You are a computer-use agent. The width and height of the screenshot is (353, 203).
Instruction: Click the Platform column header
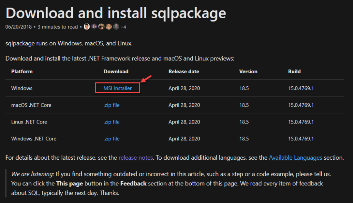click(x=22, y=71)
